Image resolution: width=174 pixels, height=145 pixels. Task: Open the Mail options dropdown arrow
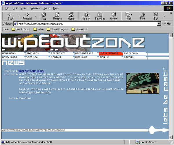coord(132,14)
